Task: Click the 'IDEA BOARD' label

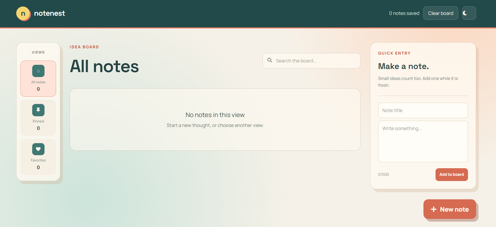Action: pyautogui.click(x=84, y=47)
